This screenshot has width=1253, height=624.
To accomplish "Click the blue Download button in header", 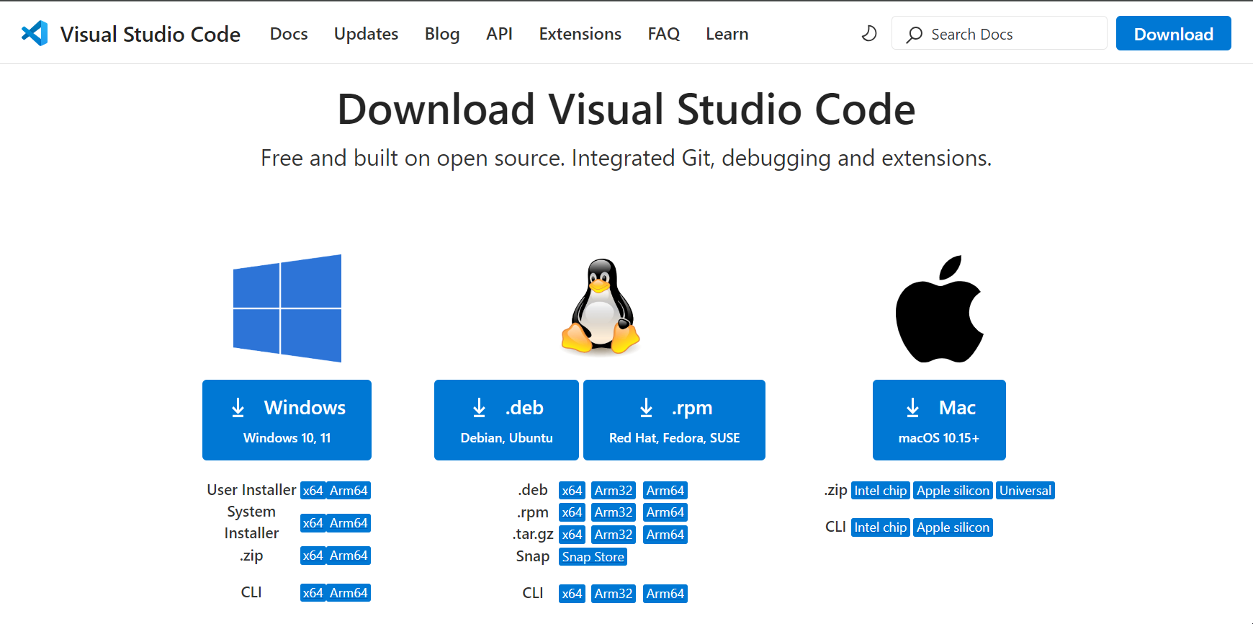I will (x=1173, y=33).
